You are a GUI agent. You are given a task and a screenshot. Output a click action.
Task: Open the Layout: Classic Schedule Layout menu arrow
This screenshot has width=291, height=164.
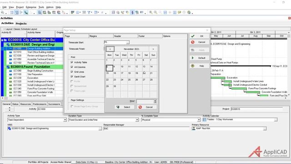tap(4, 29)
